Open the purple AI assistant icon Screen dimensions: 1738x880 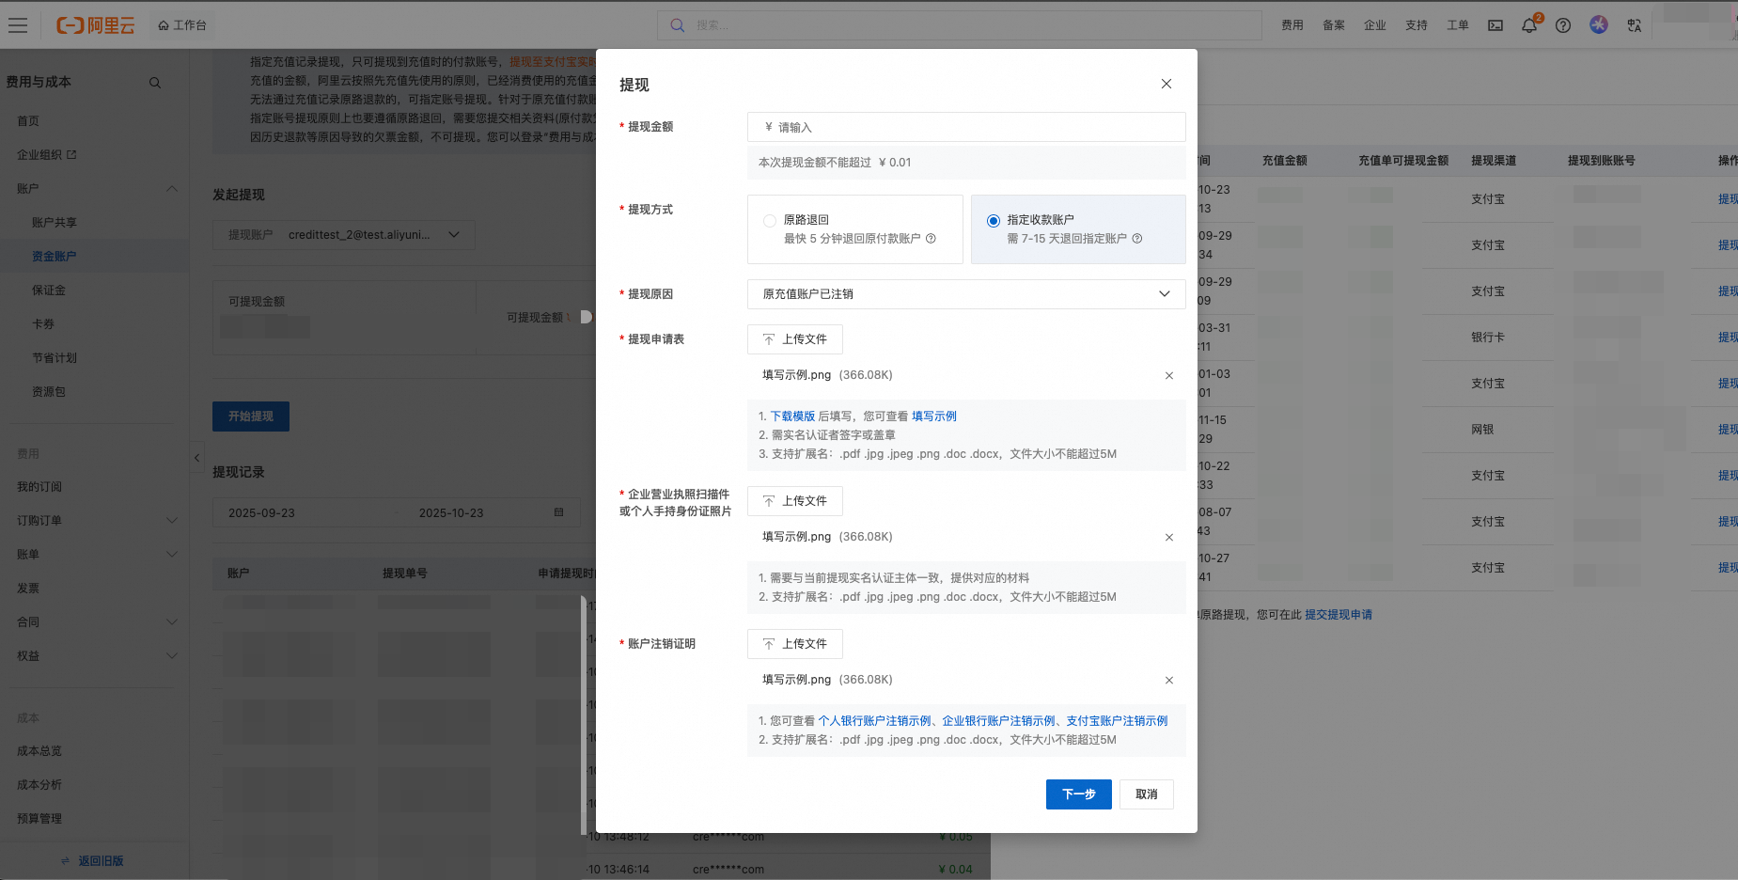tap(1599, 24)
